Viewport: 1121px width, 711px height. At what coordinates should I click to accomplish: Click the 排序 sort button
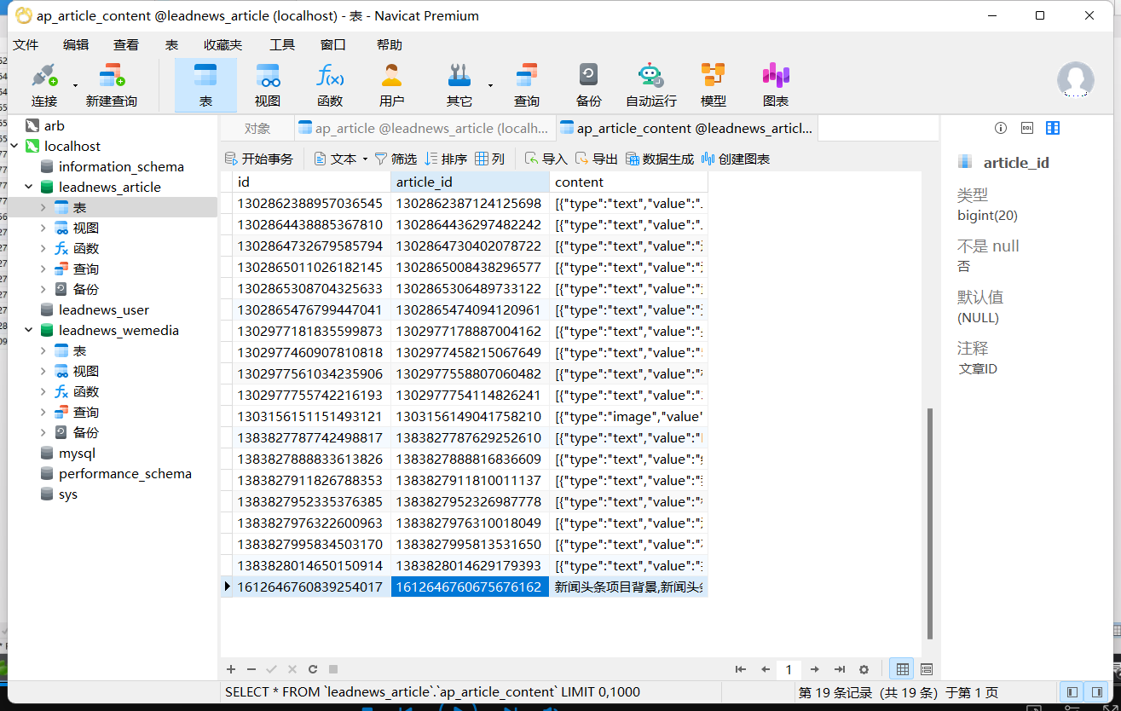(x=446, y=159)
